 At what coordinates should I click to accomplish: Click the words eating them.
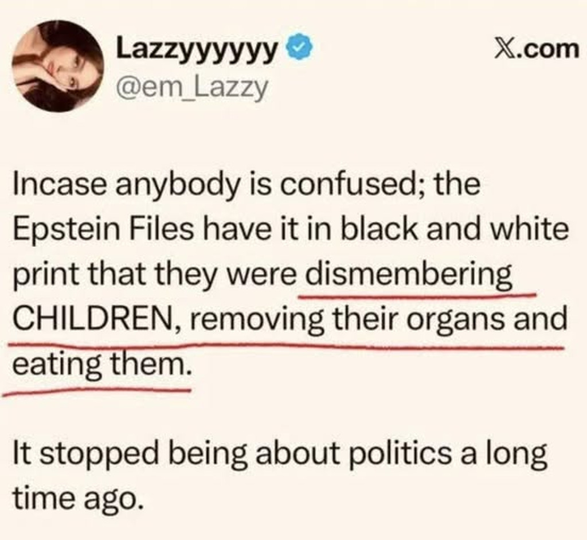click(102, 365)
